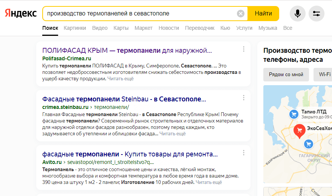332x196 pixels.
Task: Switch to the Карты tab
Action: pyautogui.click(x=121, y=28)
